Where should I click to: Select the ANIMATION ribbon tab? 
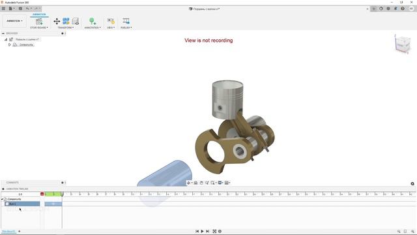click(x=39, y=14)
